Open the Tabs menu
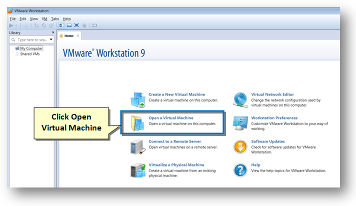Screen dimensions: 356x206 coord(55,19)
